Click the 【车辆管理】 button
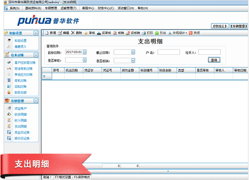Image resolution: width=249 pixels, height=180 pixels. 239,26
